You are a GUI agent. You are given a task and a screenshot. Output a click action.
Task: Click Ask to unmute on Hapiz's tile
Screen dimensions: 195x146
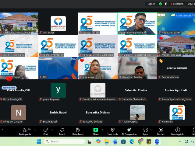point(183,16)
